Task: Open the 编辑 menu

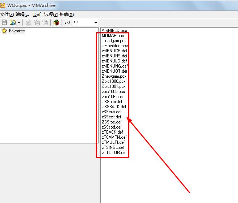Action: (22, 15)
